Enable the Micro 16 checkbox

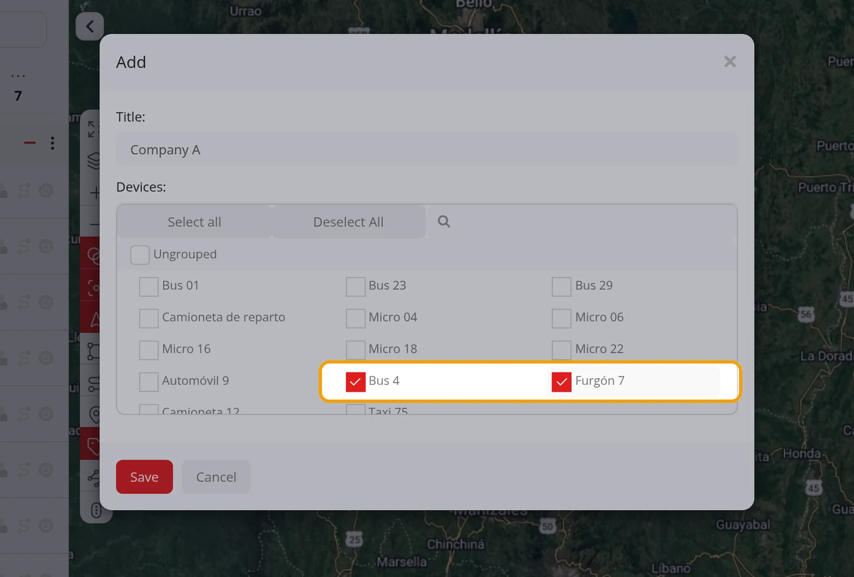click(149, 349)
